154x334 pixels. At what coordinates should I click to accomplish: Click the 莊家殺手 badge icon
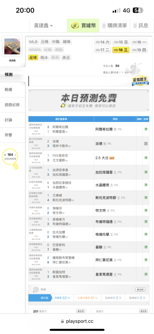coord(140,81)
